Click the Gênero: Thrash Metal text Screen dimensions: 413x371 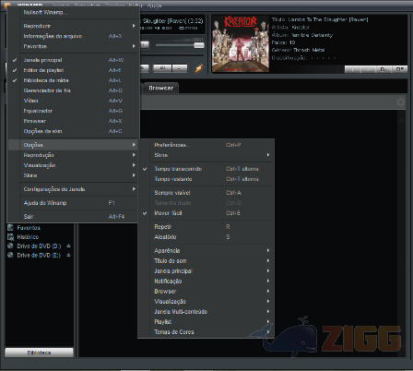(298, 50)
